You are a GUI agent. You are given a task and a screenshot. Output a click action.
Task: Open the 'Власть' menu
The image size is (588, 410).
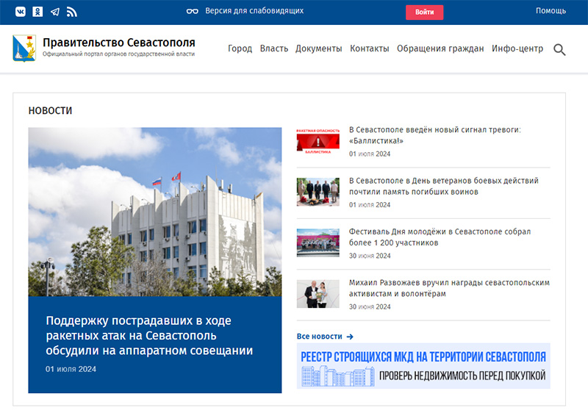(x=274, y=48)
